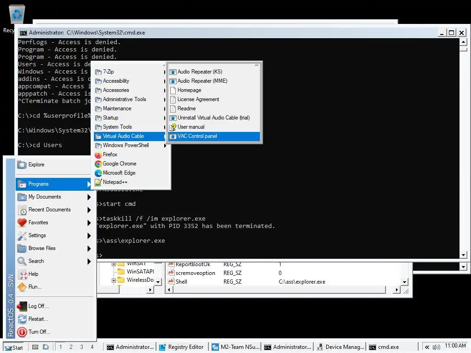Launch Microsoft Edge from Programs menu

132,173
